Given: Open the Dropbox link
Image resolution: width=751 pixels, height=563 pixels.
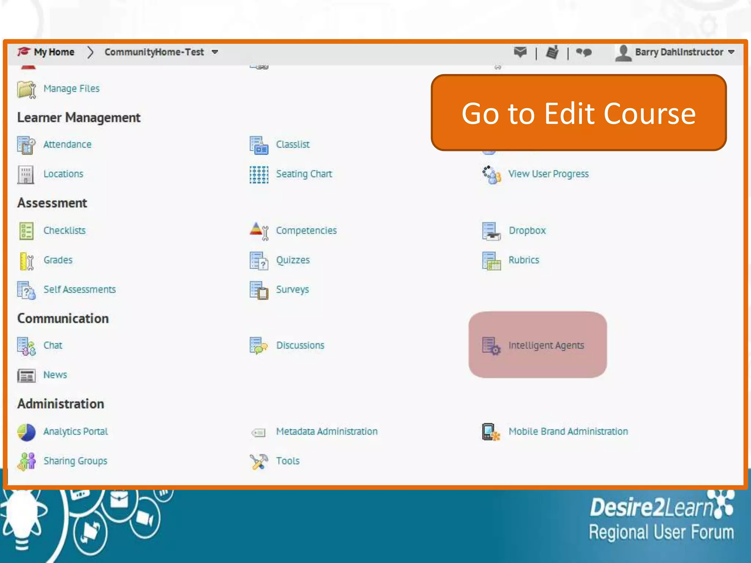Looking at the screenshot, I should [527, 231].
